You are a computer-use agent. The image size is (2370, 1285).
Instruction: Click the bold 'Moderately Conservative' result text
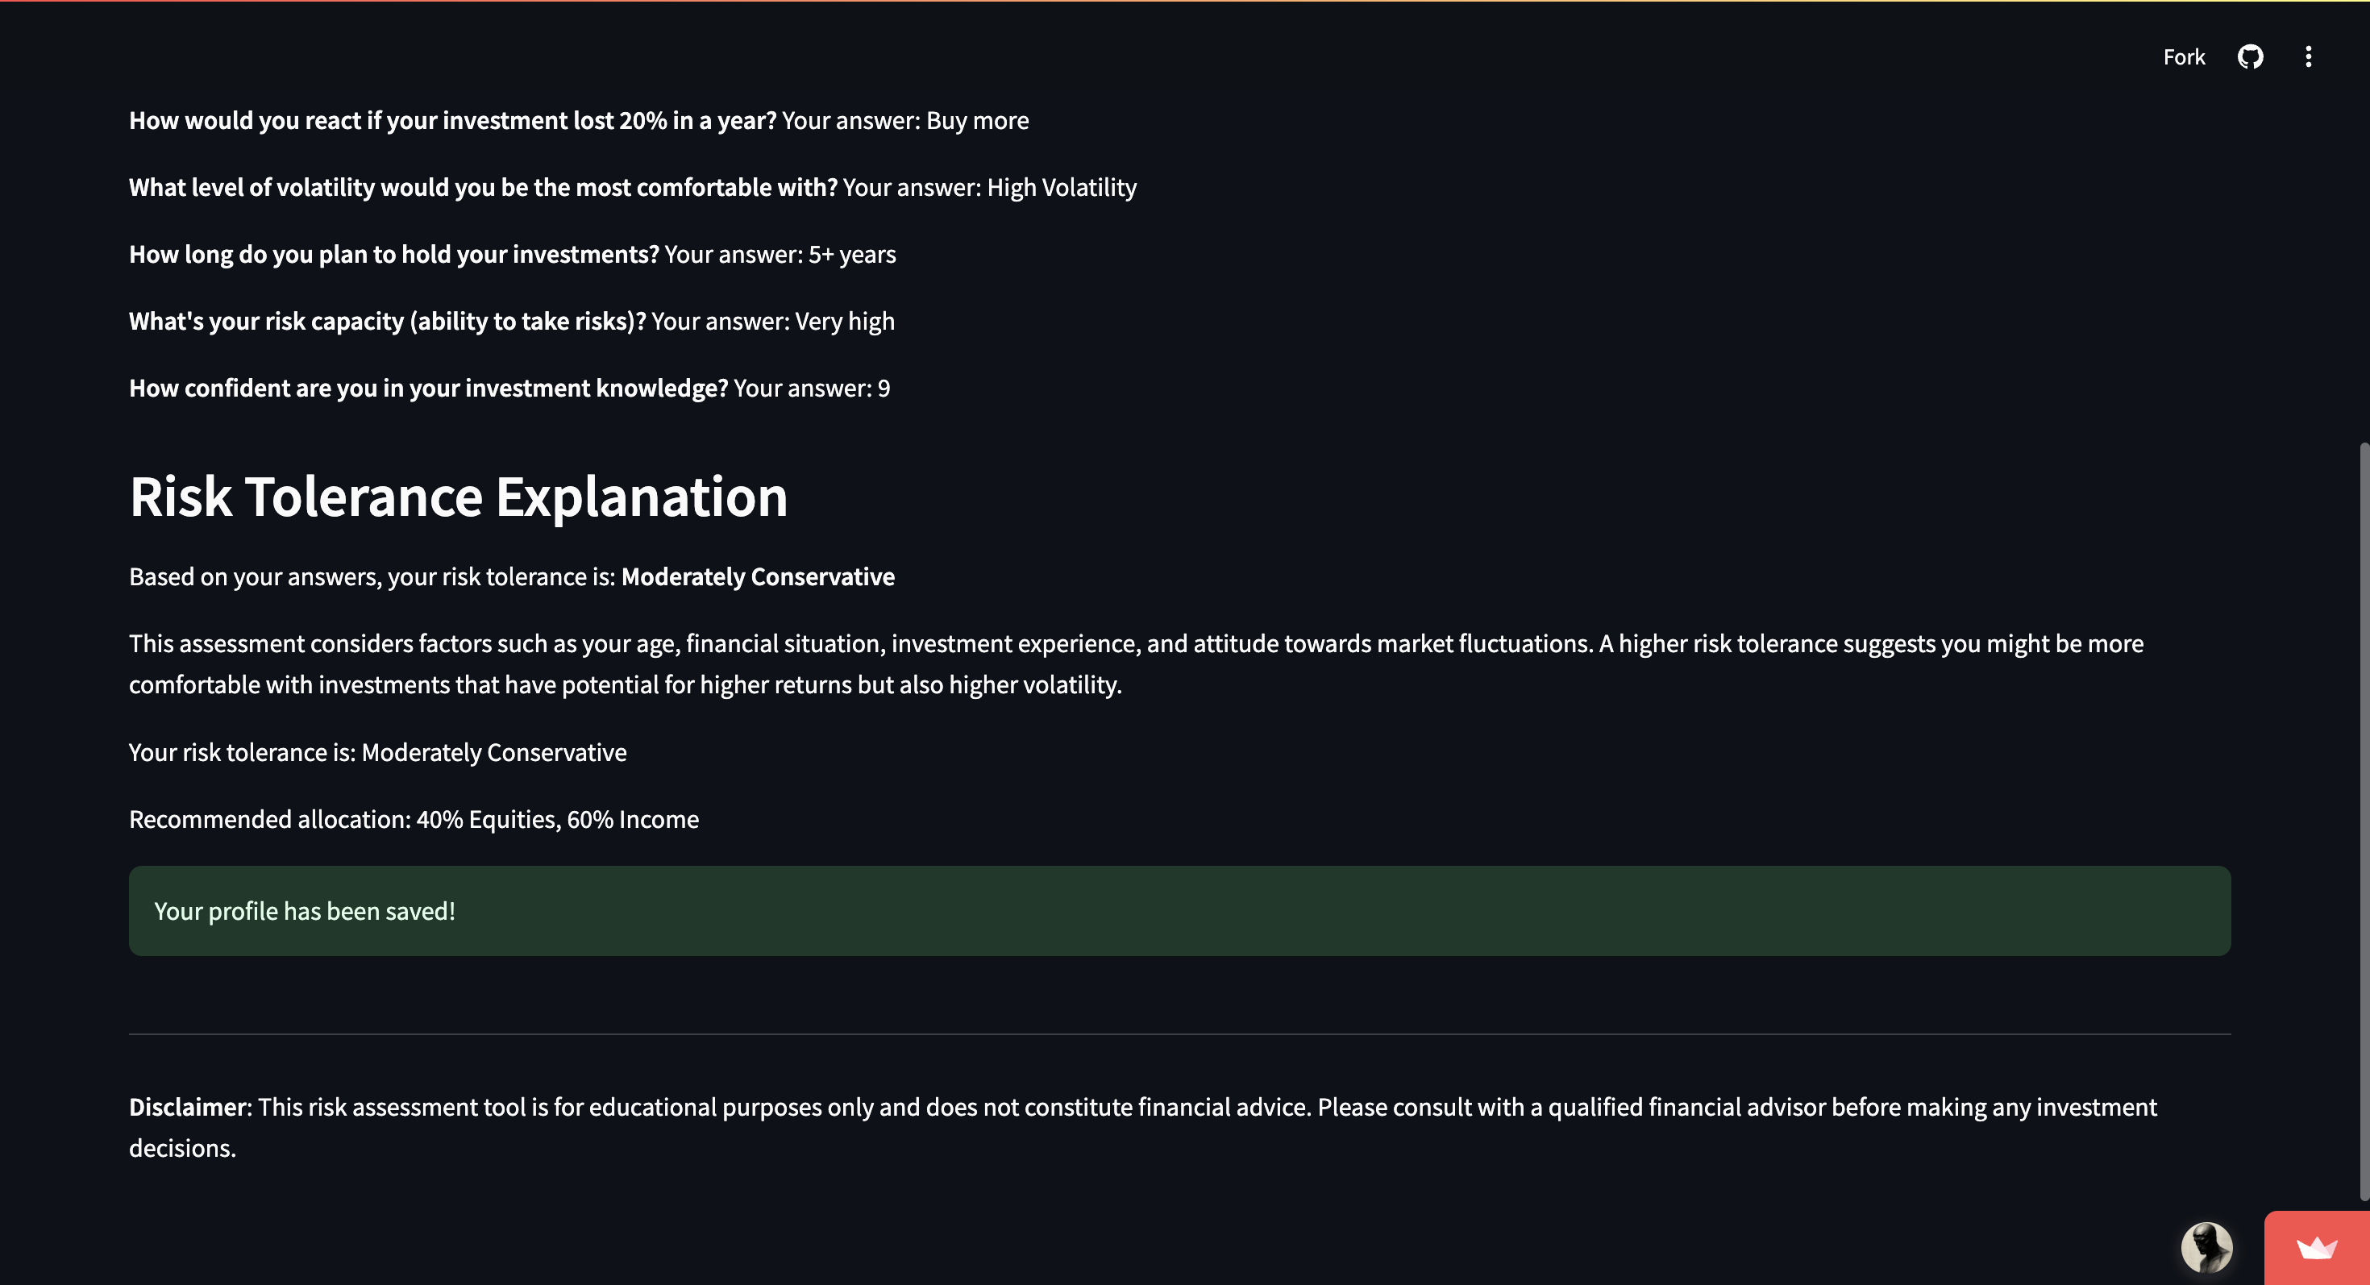[757, 576]
